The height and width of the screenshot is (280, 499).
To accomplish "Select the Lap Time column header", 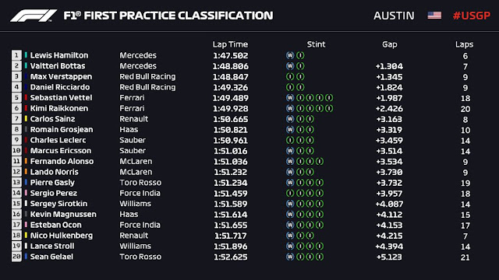I will [x=230, y=44].
